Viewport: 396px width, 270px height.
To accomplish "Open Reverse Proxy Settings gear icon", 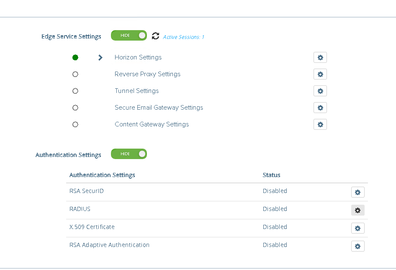I will [x=320, y=74].
